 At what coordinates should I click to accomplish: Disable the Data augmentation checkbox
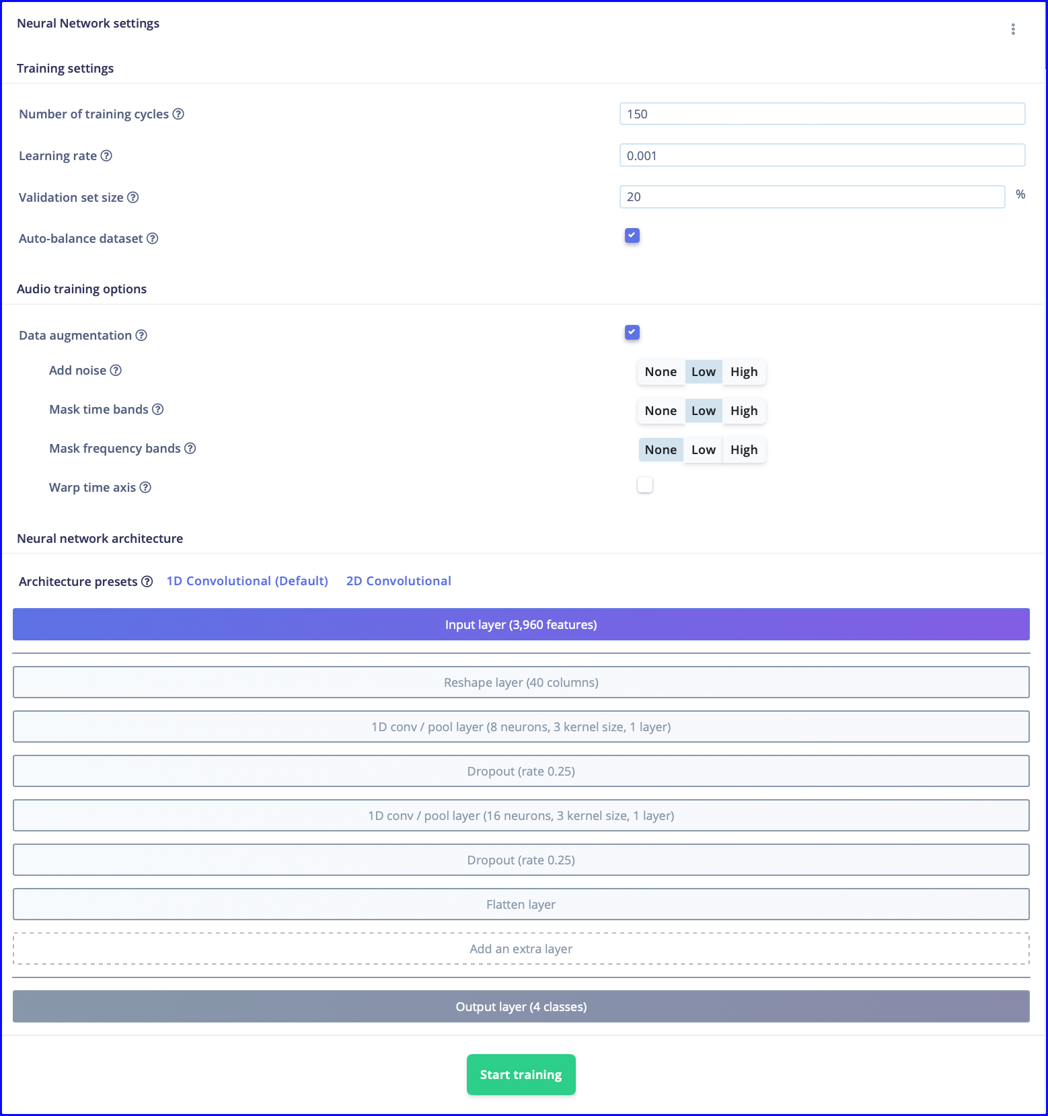click(x=632, y=332)
